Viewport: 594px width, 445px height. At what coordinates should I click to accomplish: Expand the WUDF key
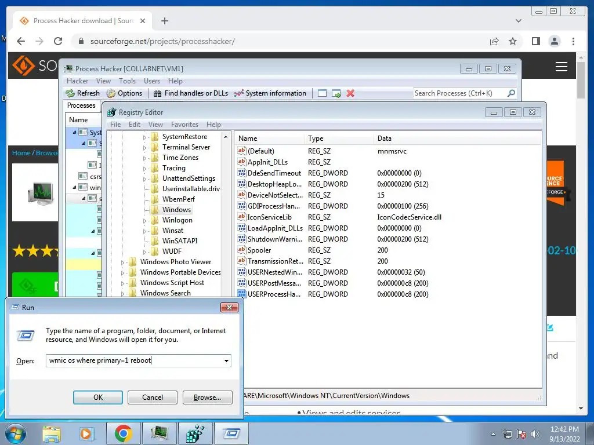tap(144, 252)
